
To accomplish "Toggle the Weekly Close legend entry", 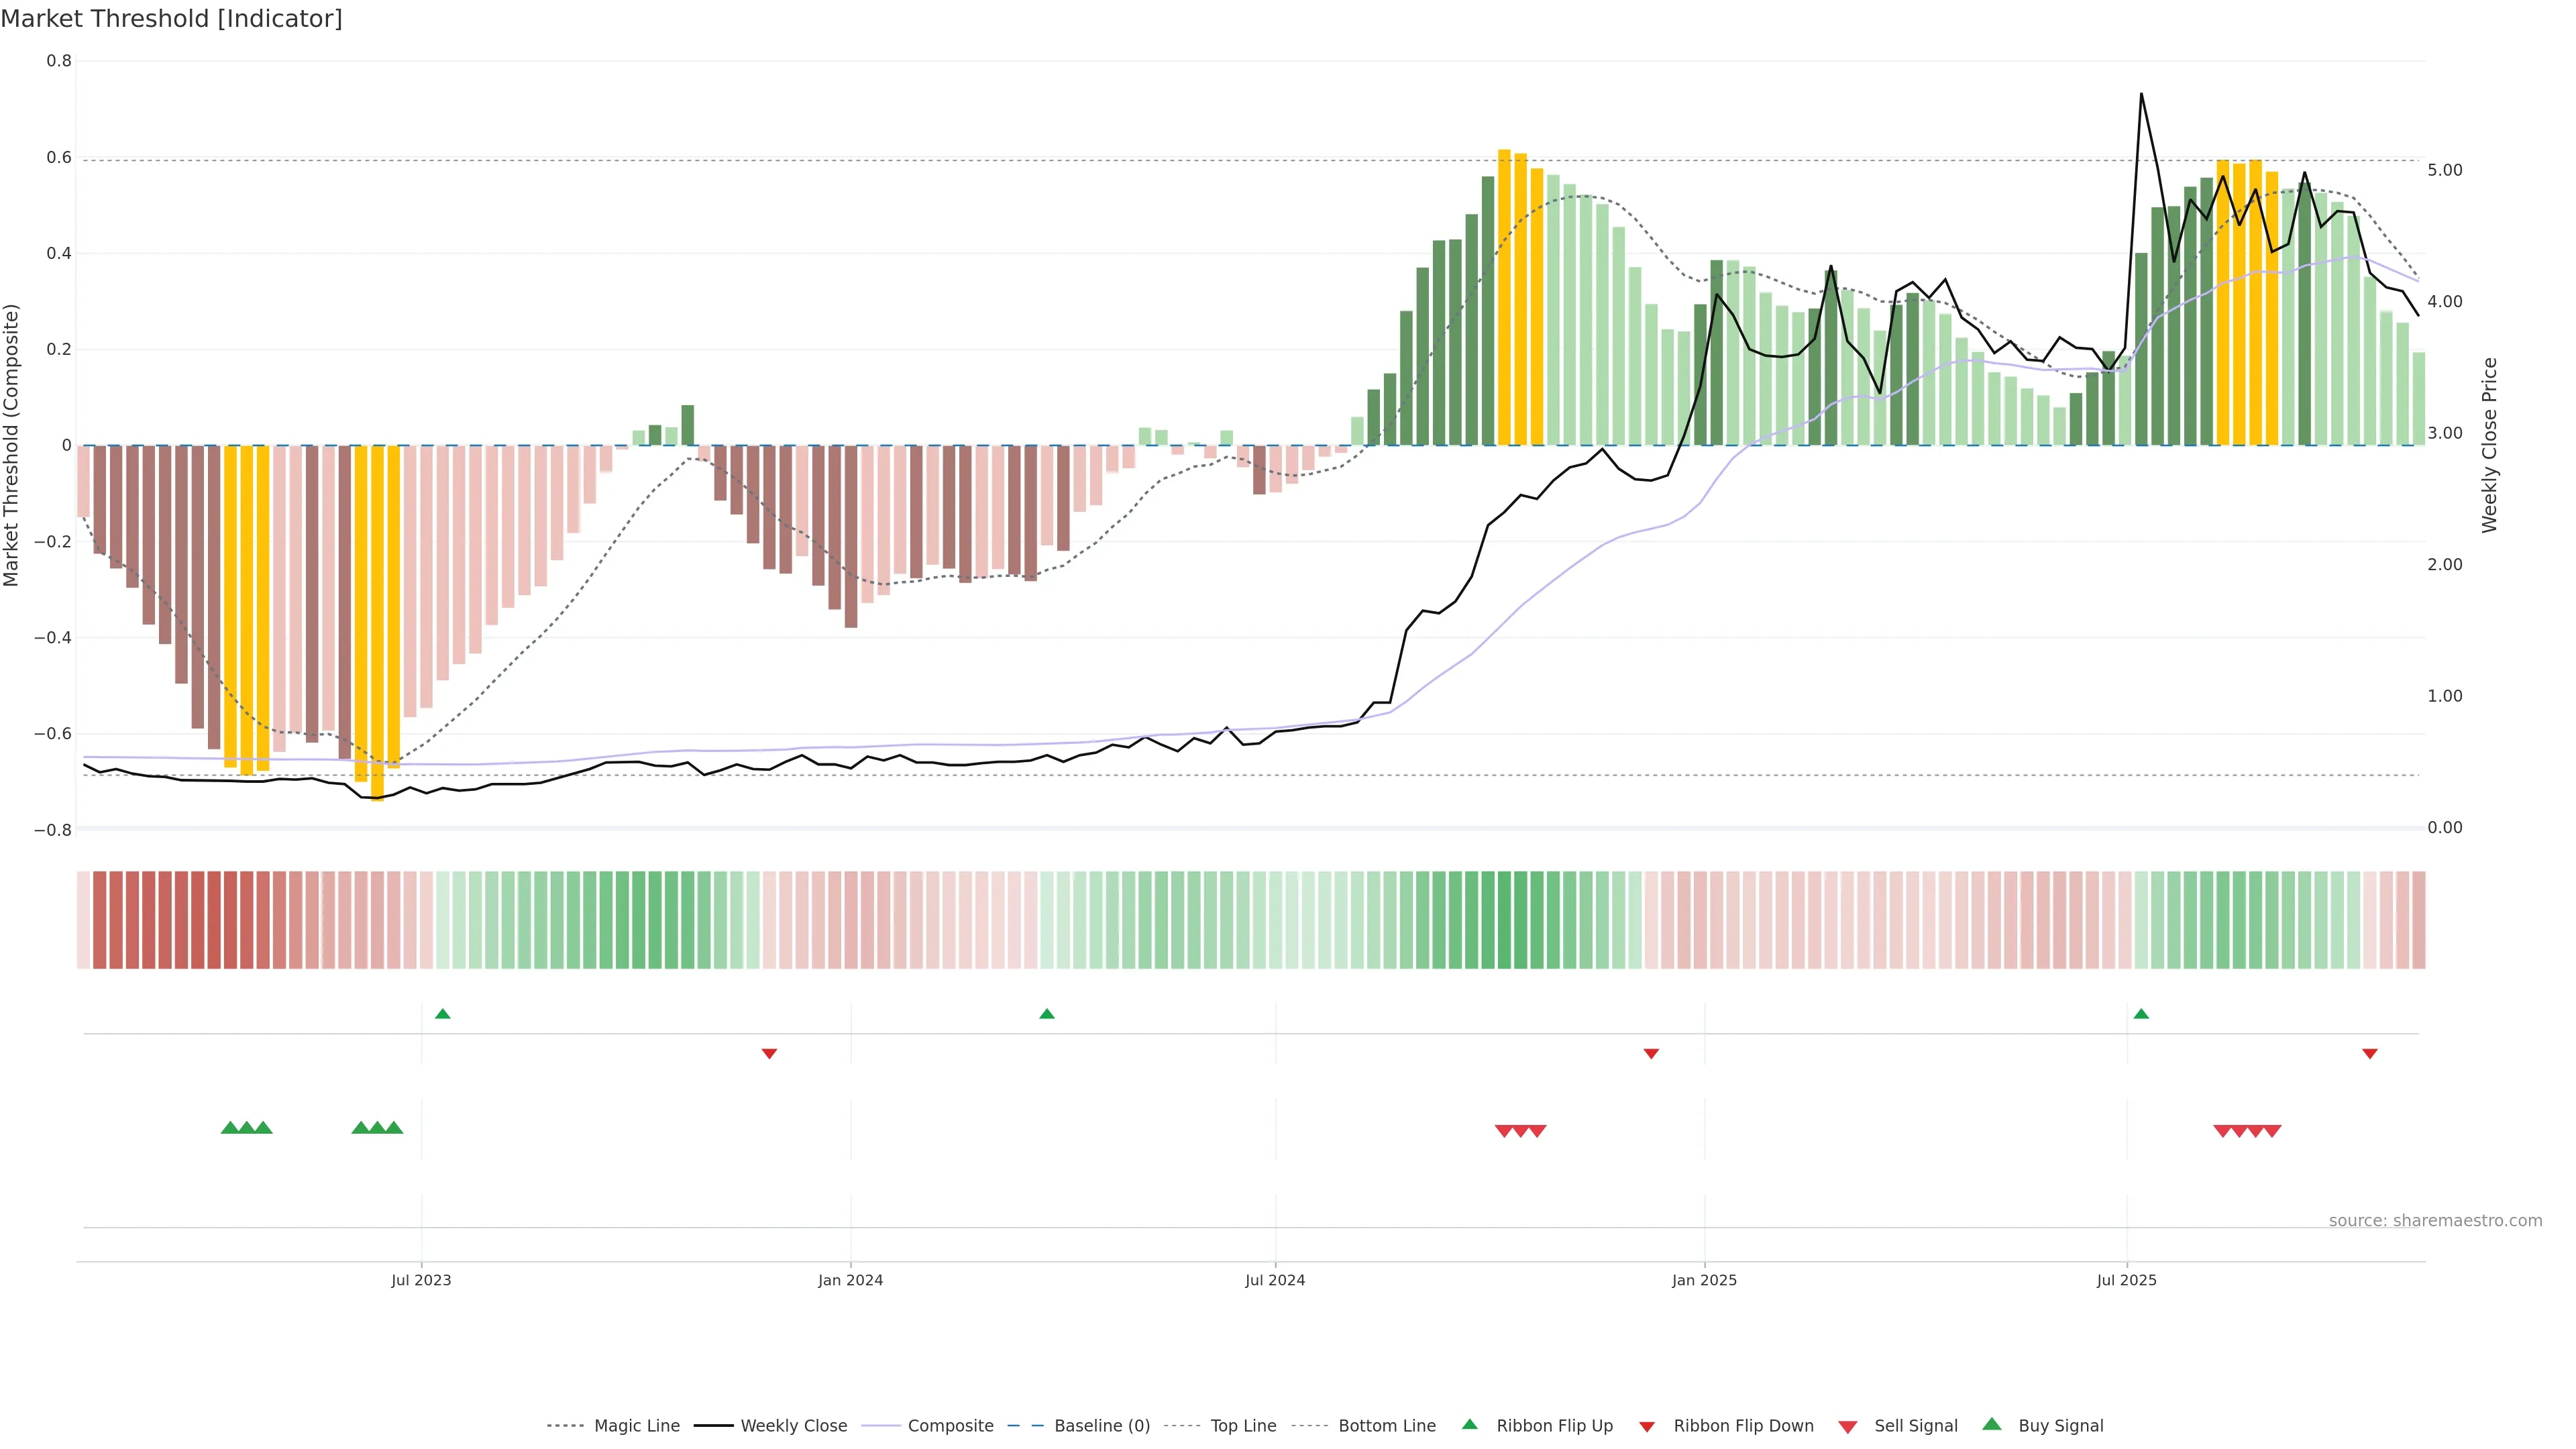I will coord(793,1426).
